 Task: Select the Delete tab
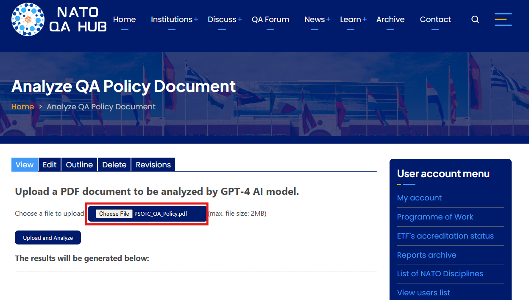pos(114,164)
